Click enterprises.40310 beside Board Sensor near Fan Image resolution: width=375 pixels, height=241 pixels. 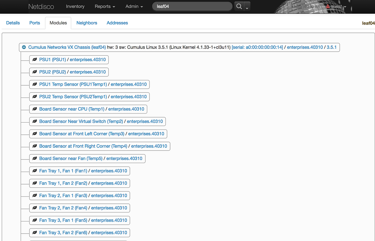click(124, 159)
